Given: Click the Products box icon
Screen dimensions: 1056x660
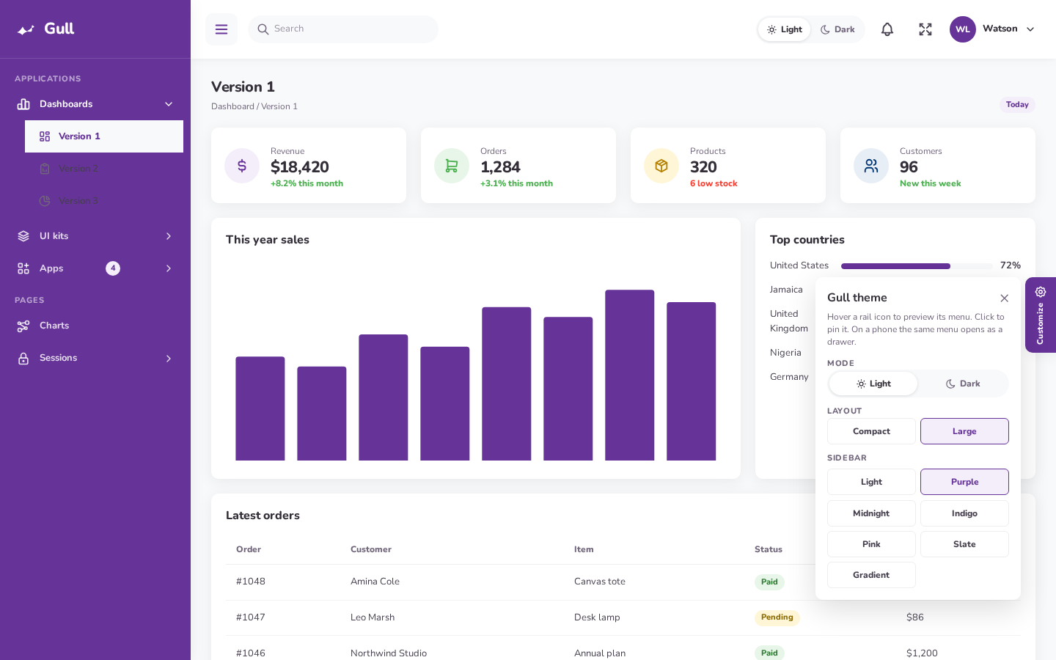Looking at the screenshot, I should [661, 166].
